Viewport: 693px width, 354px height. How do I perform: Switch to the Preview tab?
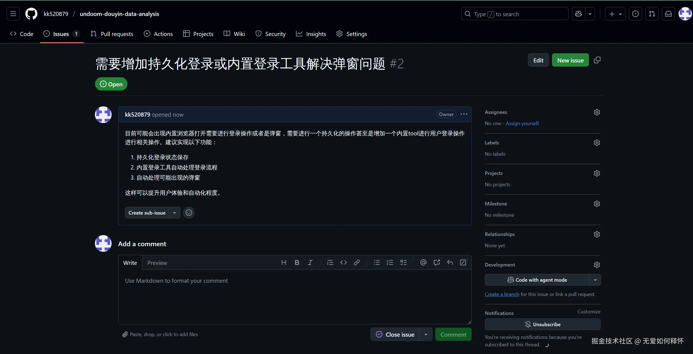coord(157,263)
